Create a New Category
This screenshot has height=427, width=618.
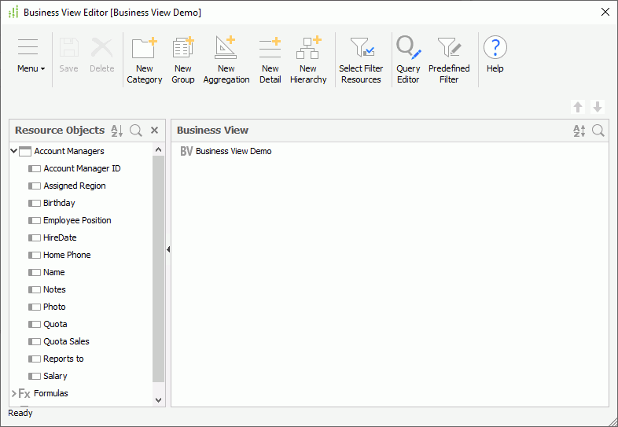(144, 61)
